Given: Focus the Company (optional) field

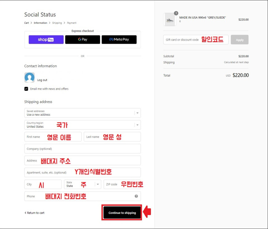Looking at the screenshot, I should (83, 149).
